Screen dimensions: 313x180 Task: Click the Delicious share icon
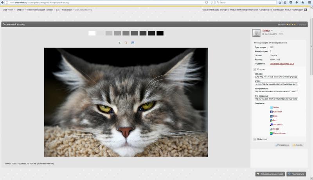pyautogui.click(x=271, y=125)
